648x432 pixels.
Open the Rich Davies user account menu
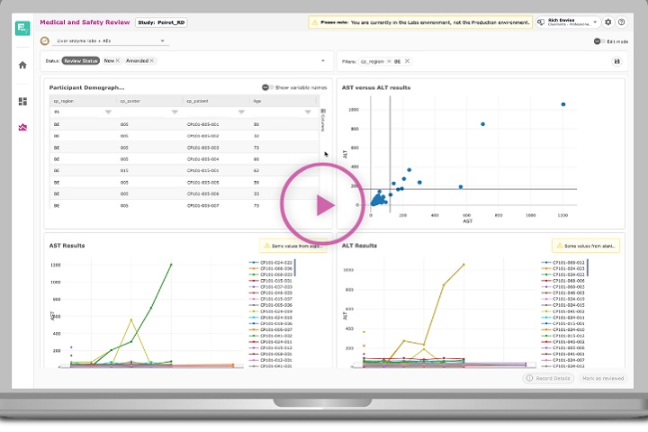coord(567,22)
